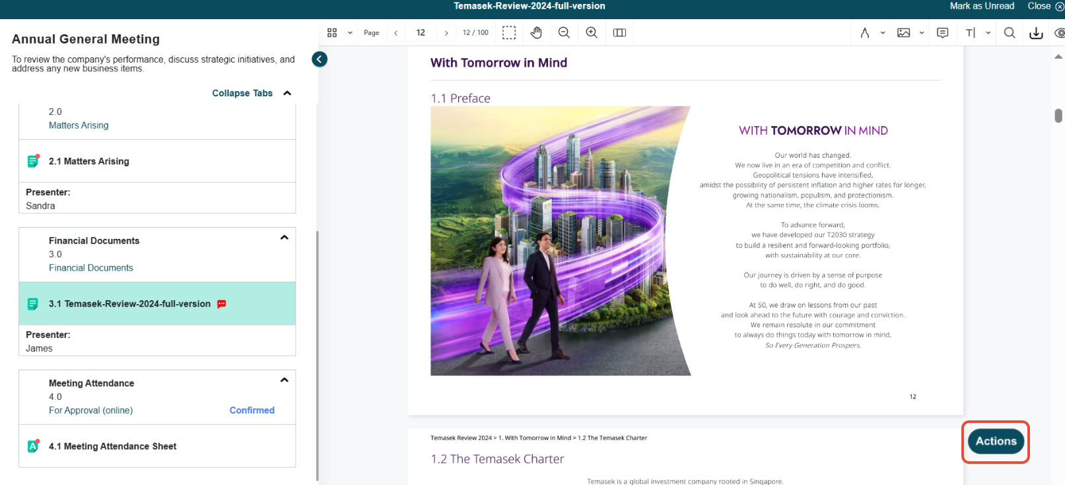
Task: Click the 1.2 The Temasek Charter heading
Action: pyautogui.click(x=497, y=459)
